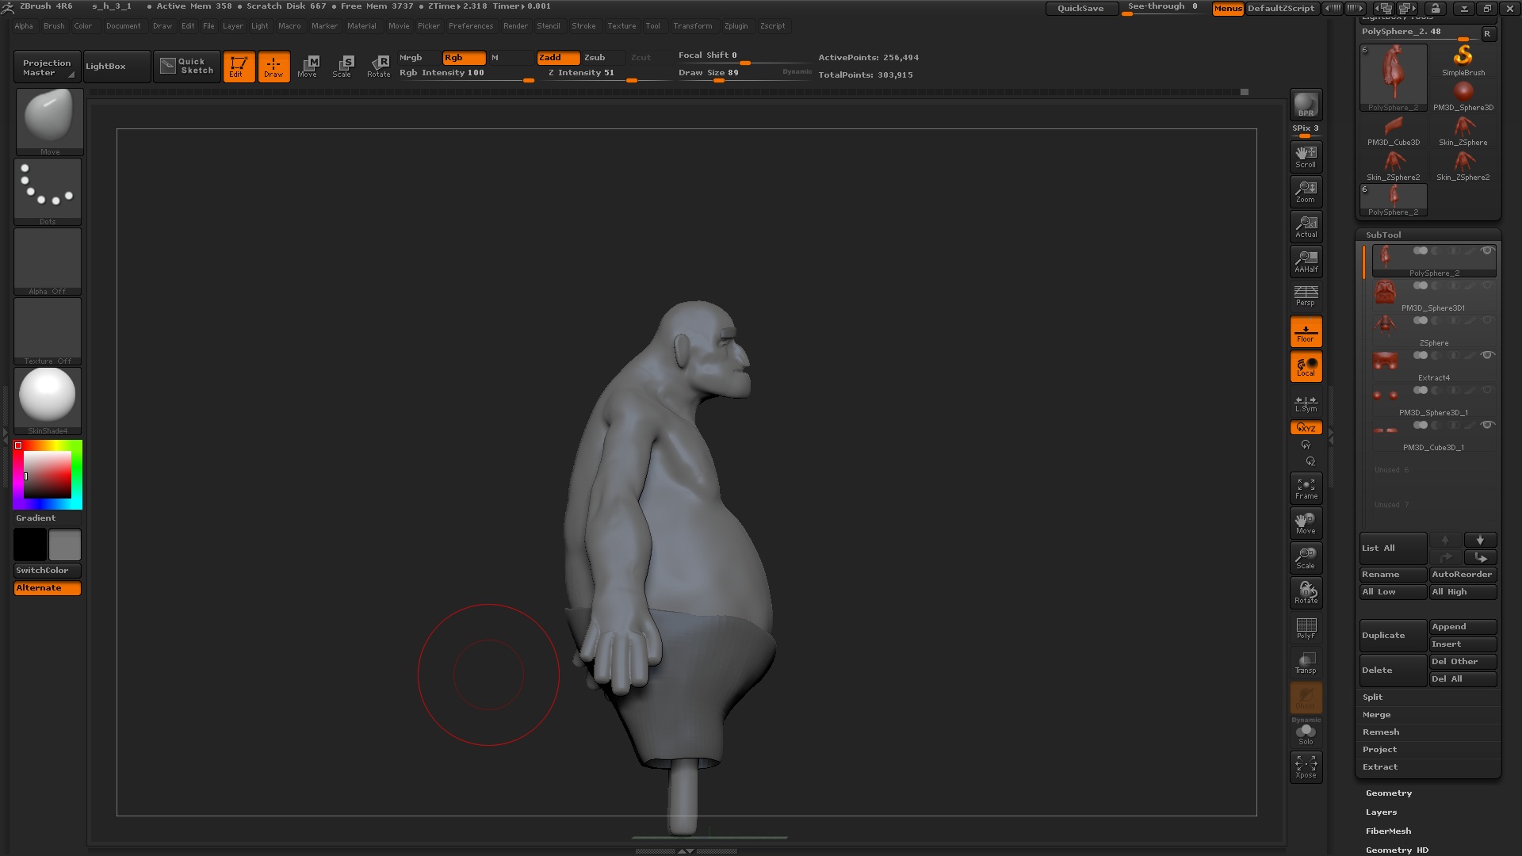Toggle Local symmetry button
The width and height of the screenshot is (1522, 856).
pyautogui.click(x=1306, y=366)
